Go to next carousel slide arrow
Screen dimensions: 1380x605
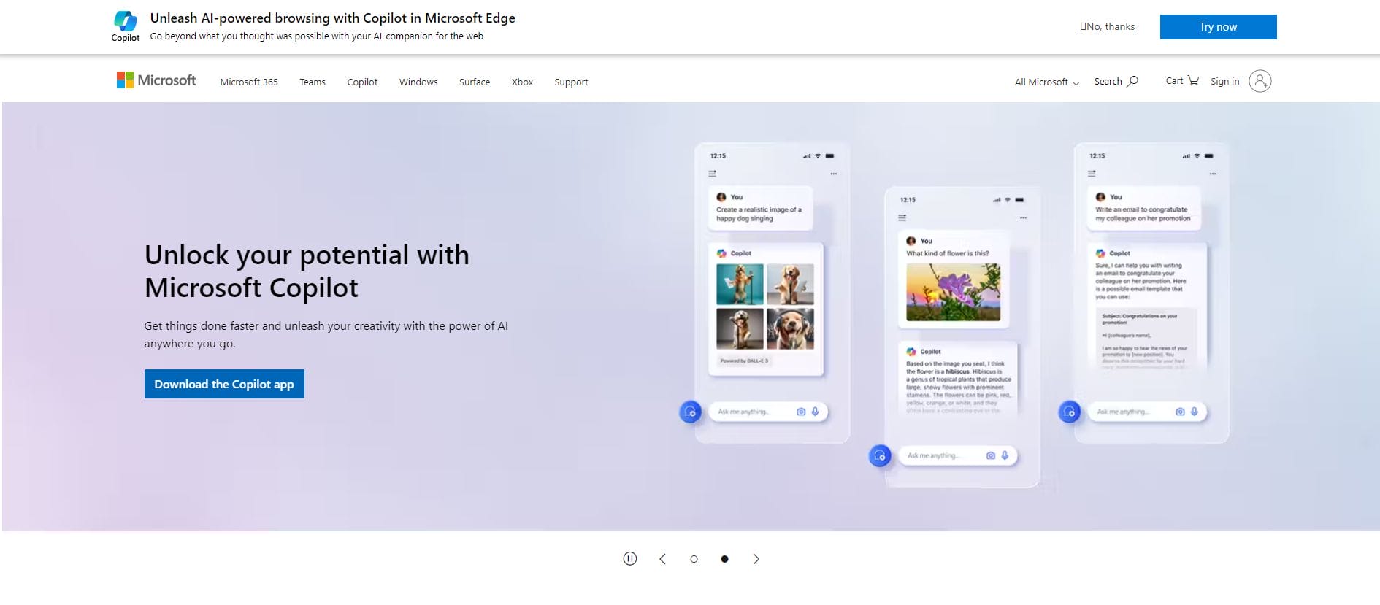pyautogui.click(x=756, y=559)
